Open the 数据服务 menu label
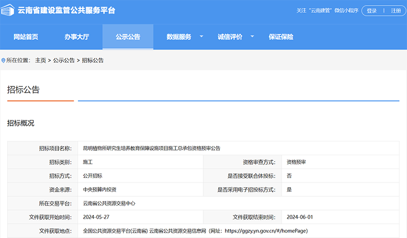407x238 pixels. click(179, 37)
